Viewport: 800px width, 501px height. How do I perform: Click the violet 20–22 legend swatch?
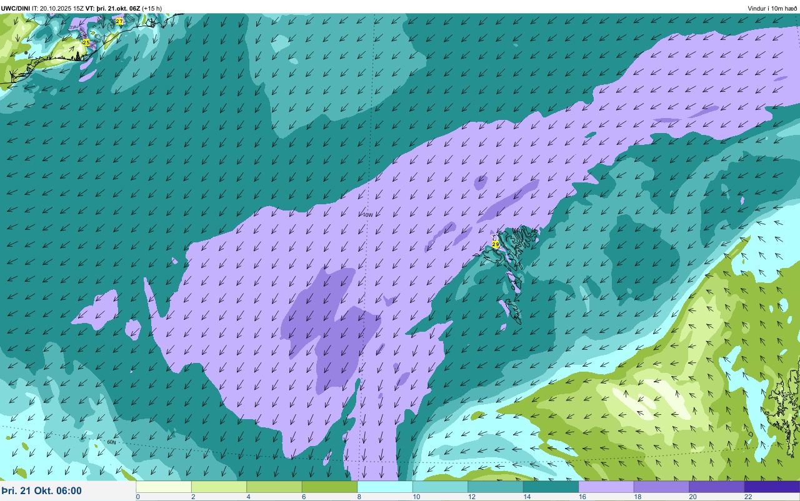pos(717,487)
